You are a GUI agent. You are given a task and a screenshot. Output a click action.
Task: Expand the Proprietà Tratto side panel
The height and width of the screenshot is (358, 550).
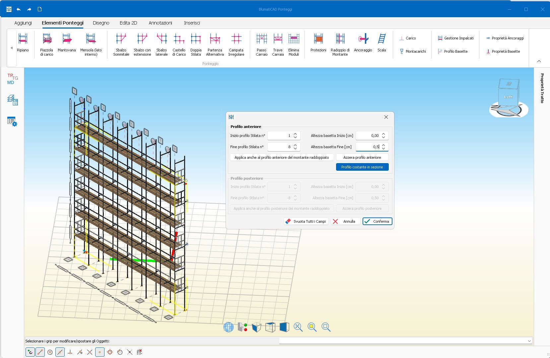pyautogui.click(x=542, y=88)
